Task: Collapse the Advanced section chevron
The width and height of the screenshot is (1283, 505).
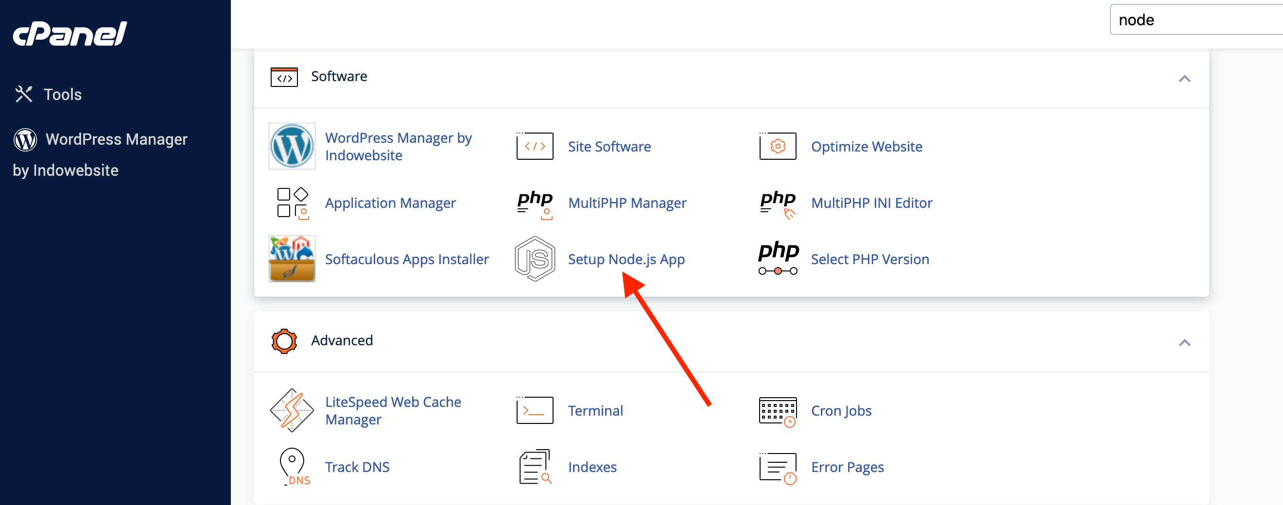Action: pyautogui.click(x=1184, y=343)
